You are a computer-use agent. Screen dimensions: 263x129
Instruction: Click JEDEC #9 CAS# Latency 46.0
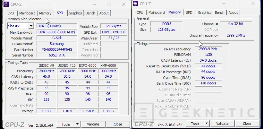(x=47, y=77)
